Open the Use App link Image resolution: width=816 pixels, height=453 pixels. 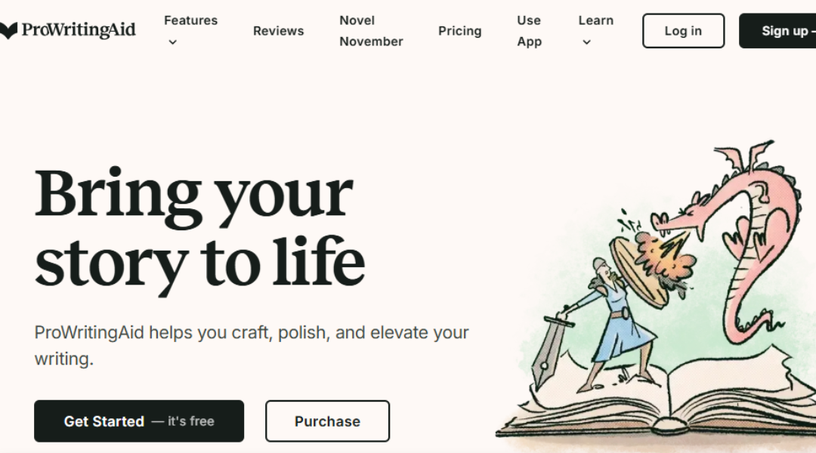pos(529,31)
